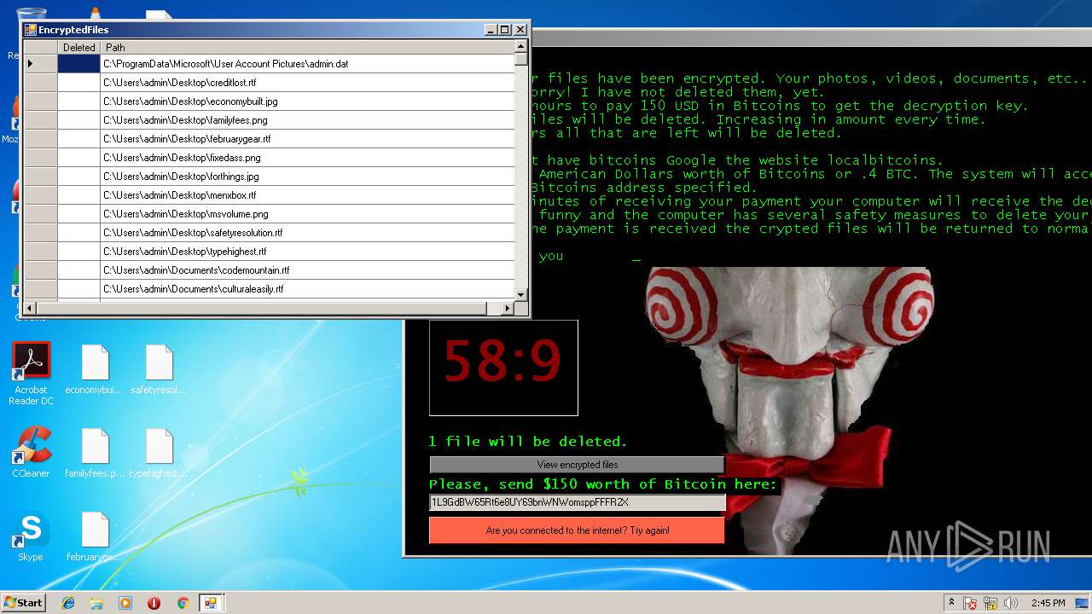Click the Action Center flag tray icon
The image size is (1092, 614).
(x=970, y=603)
